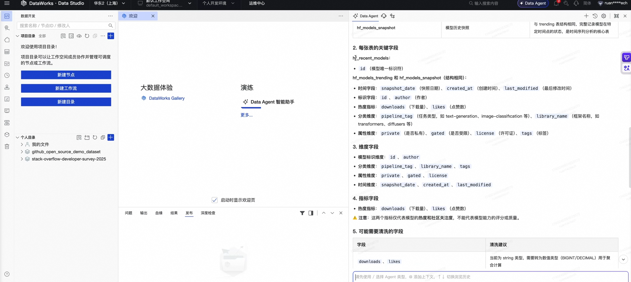The width and height of the screenshot is (631, 282).
Task: Open the headset support icon in top bar
Action: (x=576, y=3)
